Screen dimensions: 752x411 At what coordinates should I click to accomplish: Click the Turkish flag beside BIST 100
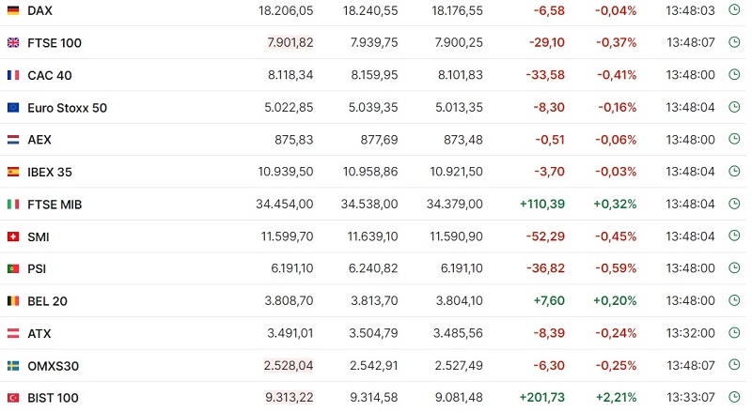pyautogui.click(x=13, y=398)
